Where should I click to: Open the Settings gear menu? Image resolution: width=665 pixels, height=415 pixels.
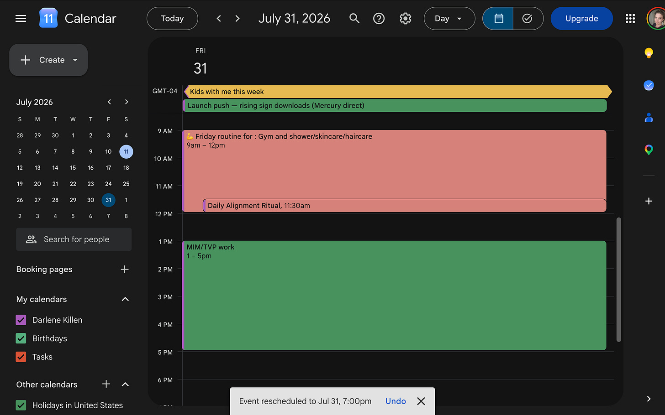406,19
